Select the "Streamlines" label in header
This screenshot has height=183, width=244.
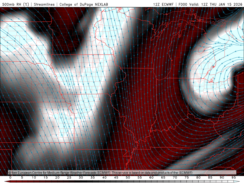(44, 4)
